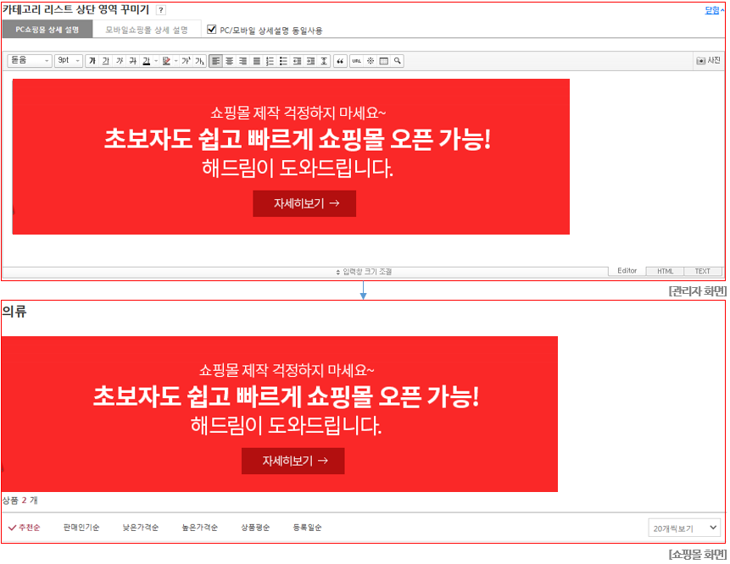Center align text
Image resolution: width=730 pixels, height=564 pixels.
pos(230,61)
